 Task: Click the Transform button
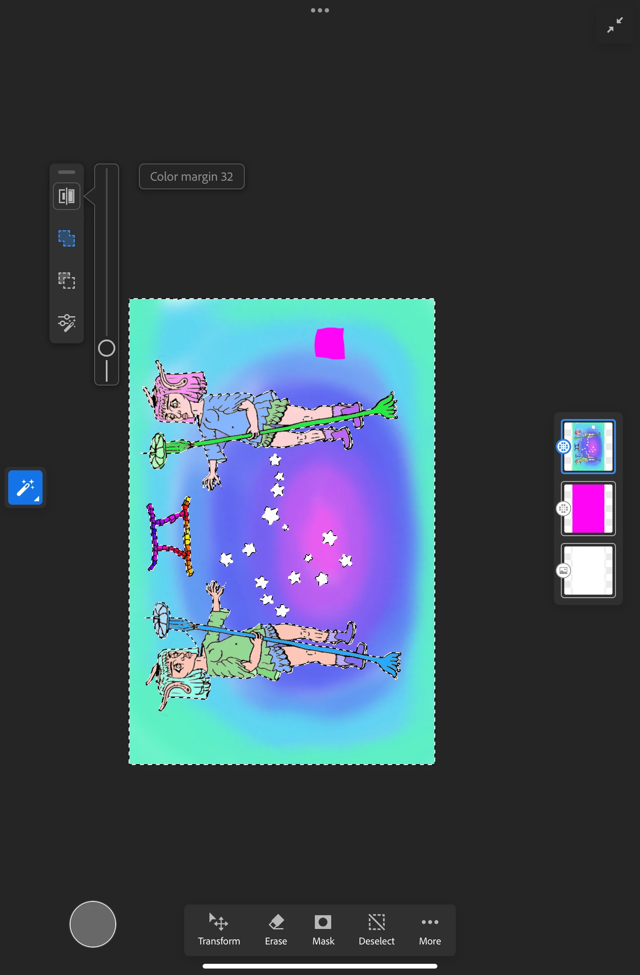tap(219, 929)
